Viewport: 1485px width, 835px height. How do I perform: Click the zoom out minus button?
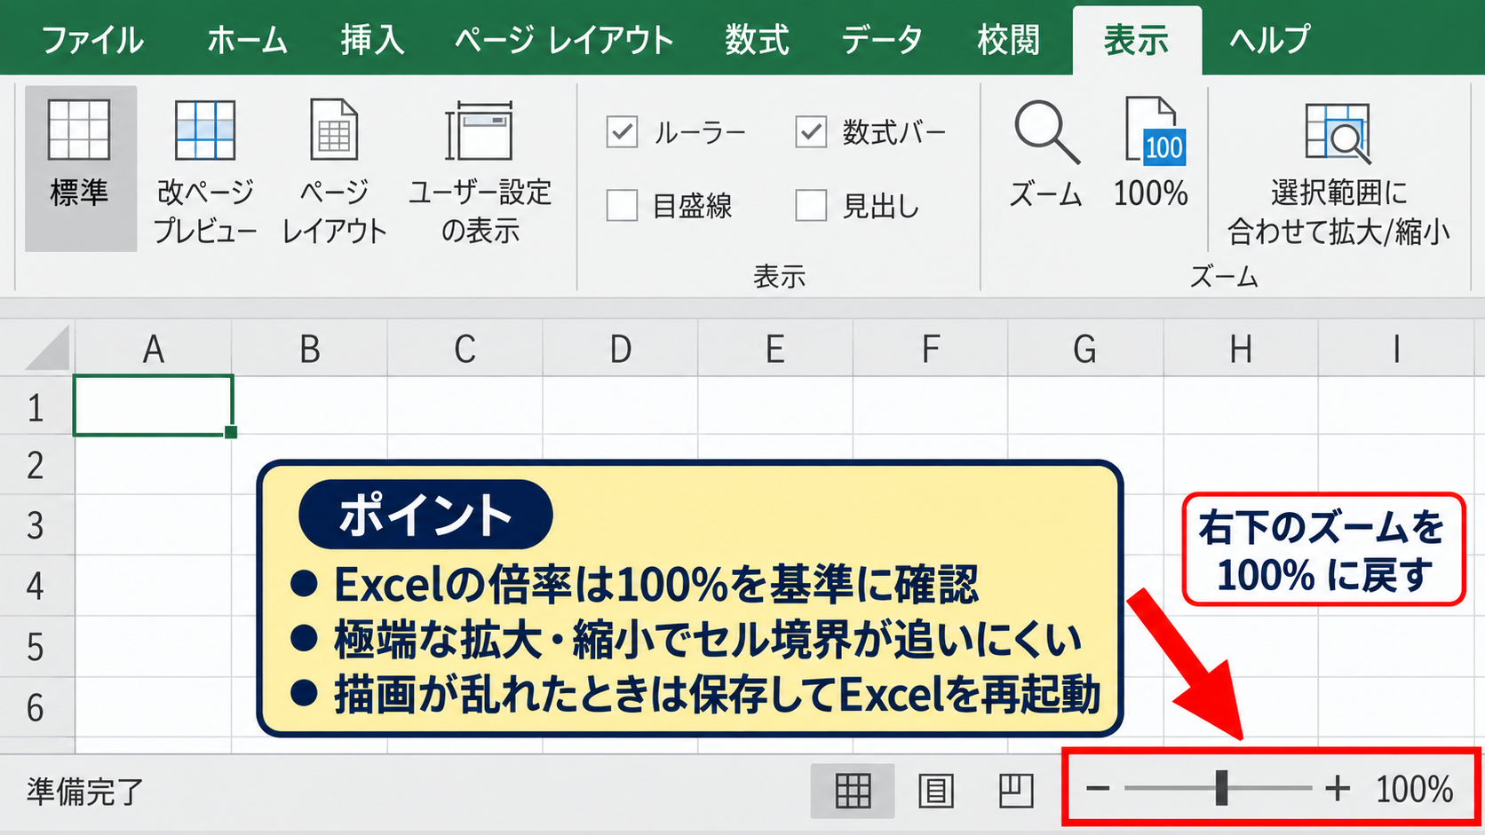(x=1098, y=788)
